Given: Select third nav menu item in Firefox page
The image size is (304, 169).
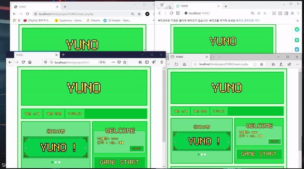Looking at the screenshot, I should pyautogui.click(x=75, y=114).
